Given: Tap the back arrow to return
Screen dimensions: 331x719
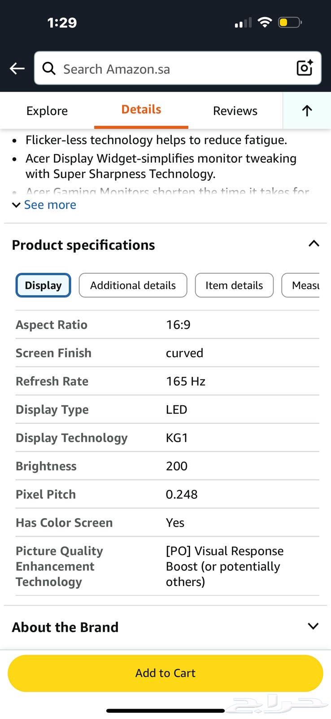Looking at the screenshot, I should click(17, 68).
